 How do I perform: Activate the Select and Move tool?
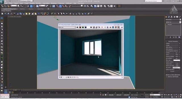[31, 6]
